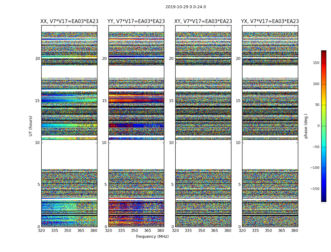Click the frequency (MHz) axis label
The height and width of the screenshot is (252, 331).
152,236
